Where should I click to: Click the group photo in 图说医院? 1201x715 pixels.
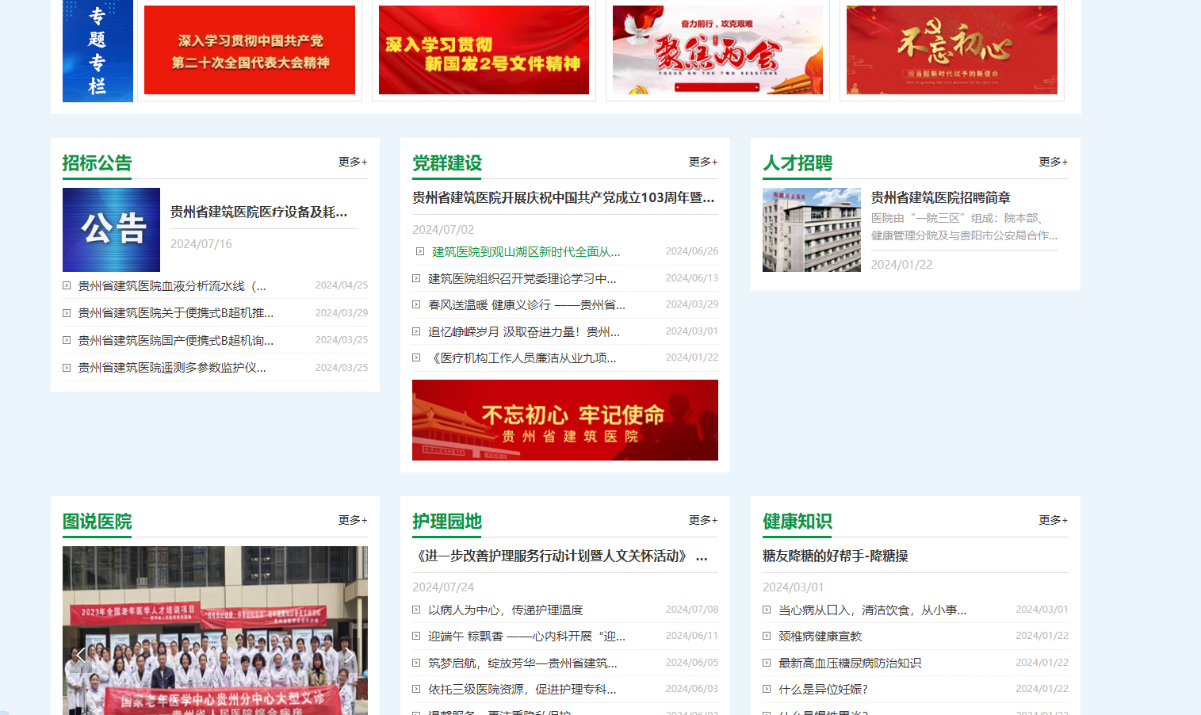tap(215, 630)
